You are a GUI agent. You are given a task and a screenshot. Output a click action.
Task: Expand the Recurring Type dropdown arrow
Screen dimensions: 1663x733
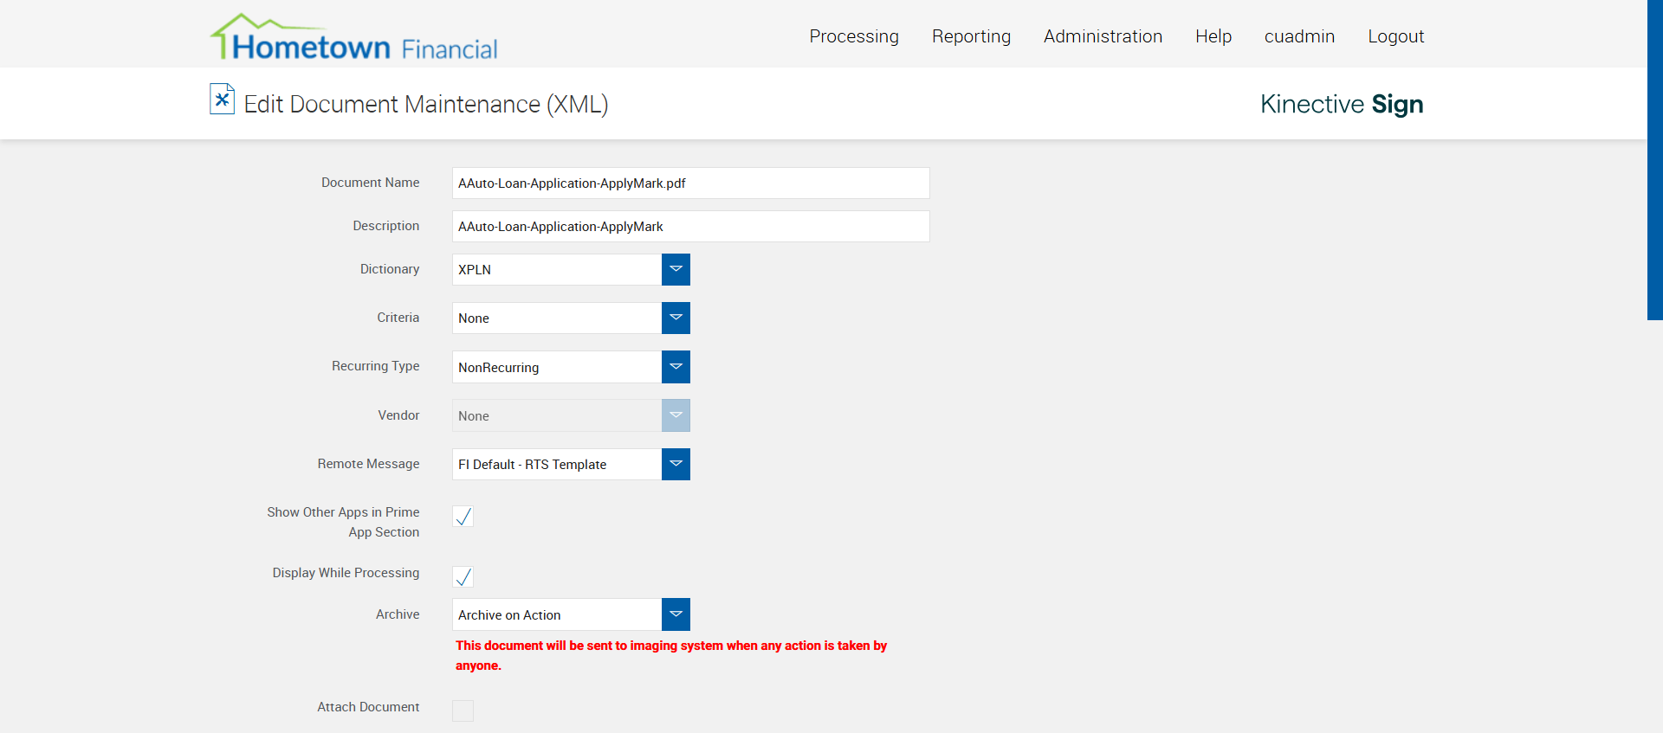point(676,367)
